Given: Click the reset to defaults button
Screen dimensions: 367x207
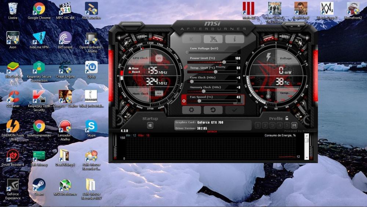Looking at the screenshot, I should pos(213,110).
